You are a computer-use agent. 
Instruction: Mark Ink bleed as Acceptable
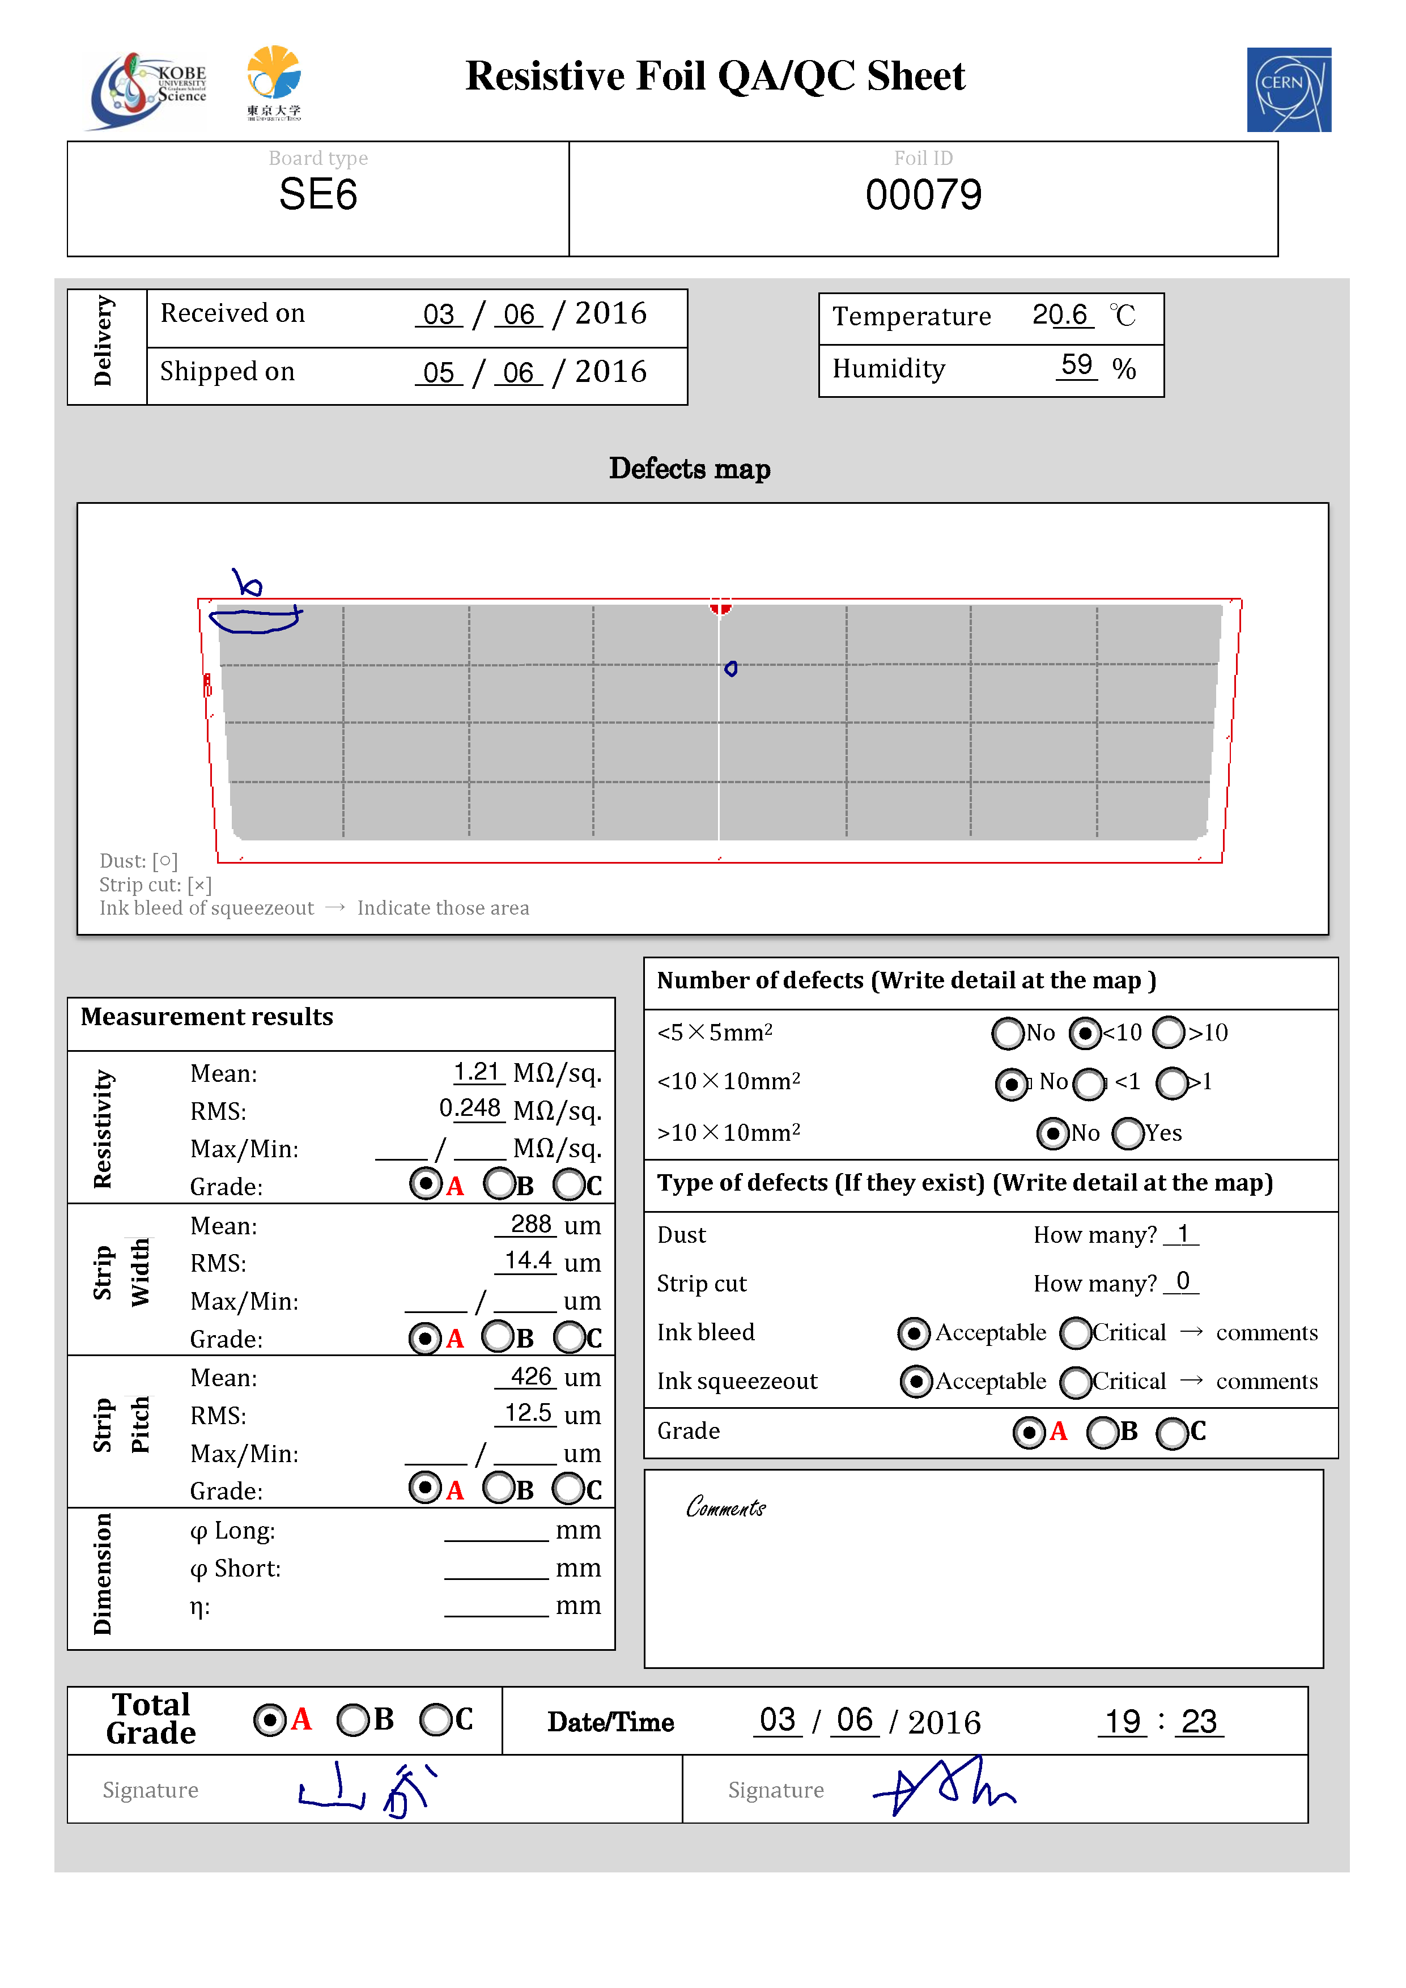tap(914, 1333)
